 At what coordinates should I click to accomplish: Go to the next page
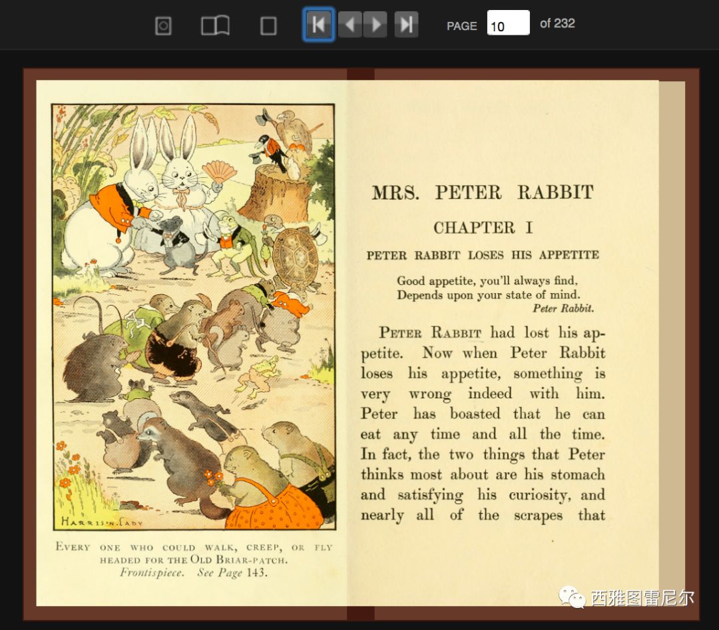(375, 25)
